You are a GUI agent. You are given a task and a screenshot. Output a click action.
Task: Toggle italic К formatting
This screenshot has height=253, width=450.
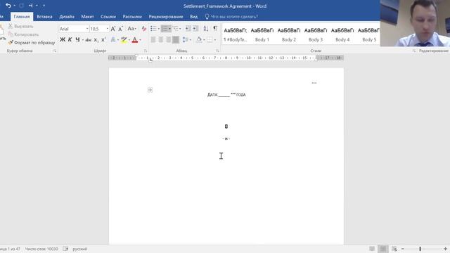pyautogui.click(x=70, y=39)
